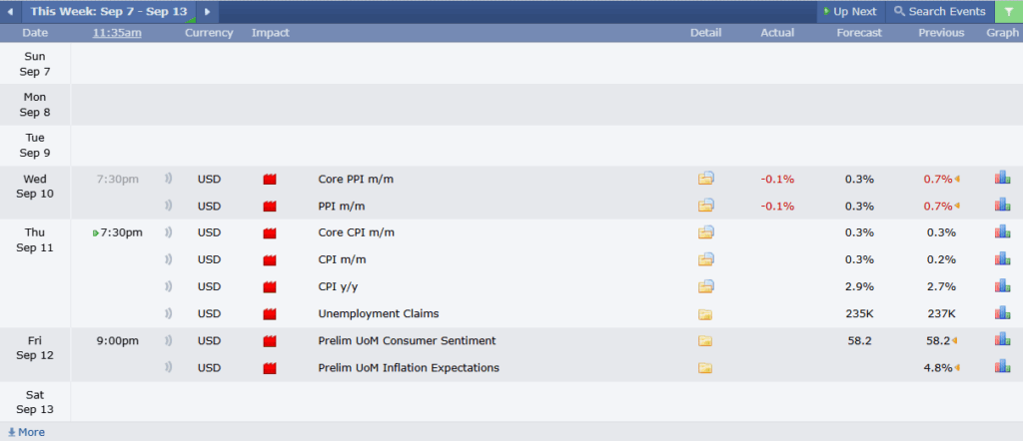Toggle alert for Prelim UoM Consumer Sentiment

[x=168, y=340]
